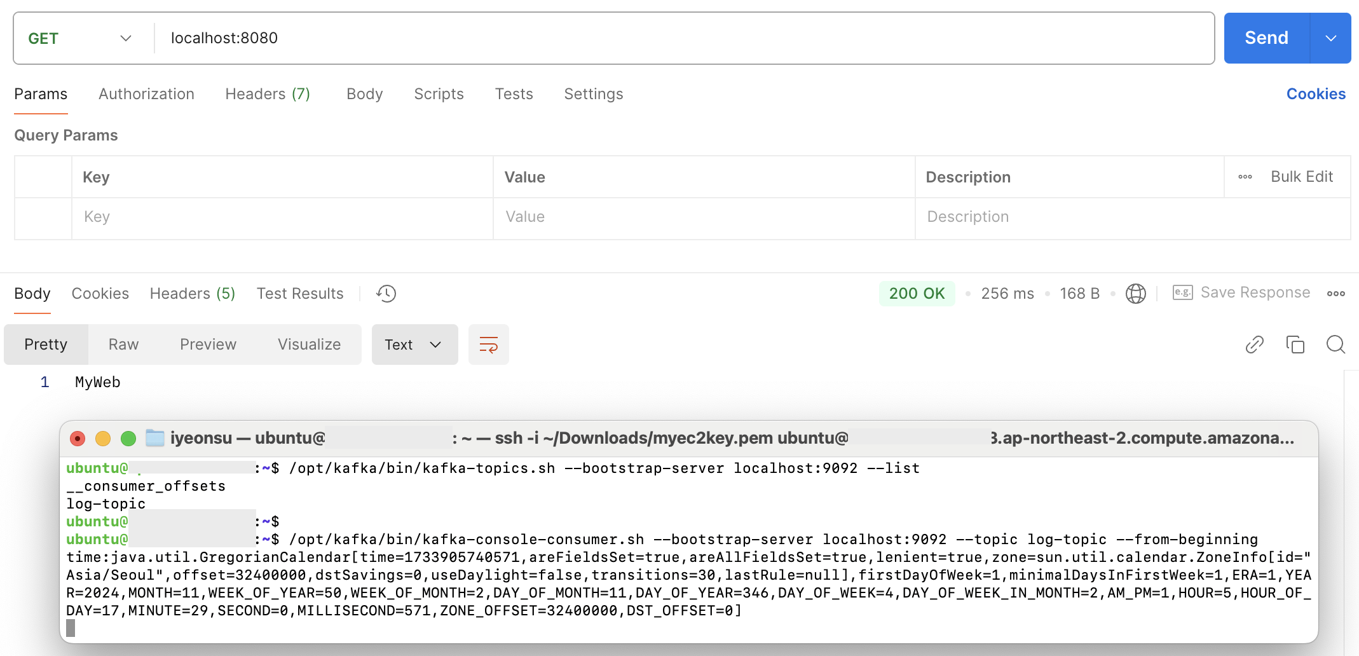Search the response with the magnifier icon

tap(1335, 345)
